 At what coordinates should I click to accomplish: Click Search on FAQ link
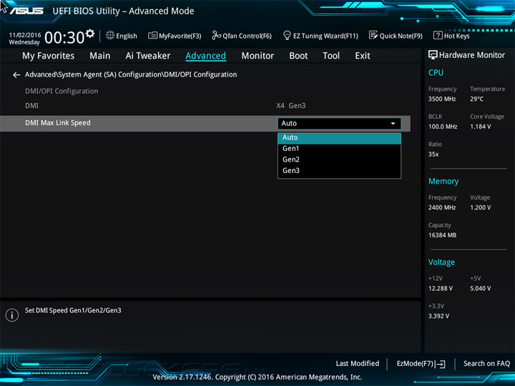point(486,364)
